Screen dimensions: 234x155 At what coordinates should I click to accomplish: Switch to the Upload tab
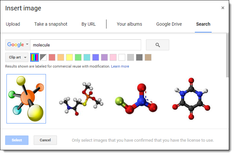click(x=13, y=24)
